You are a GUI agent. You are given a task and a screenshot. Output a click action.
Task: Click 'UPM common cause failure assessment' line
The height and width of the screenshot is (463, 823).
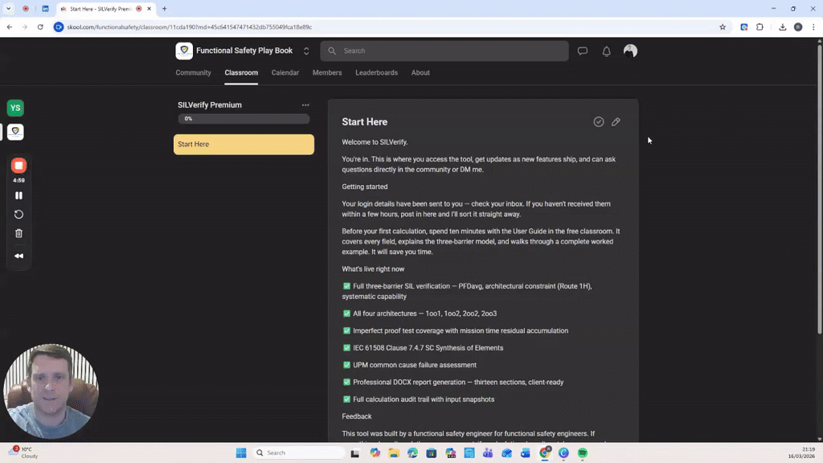point(415,365)
